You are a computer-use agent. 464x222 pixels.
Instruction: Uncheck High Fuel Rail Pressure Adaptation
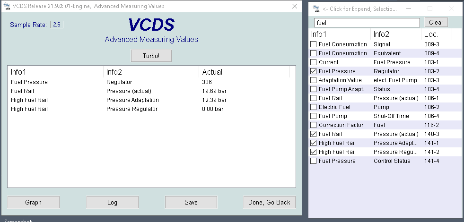pyautogui.click(x=313, y=143)
